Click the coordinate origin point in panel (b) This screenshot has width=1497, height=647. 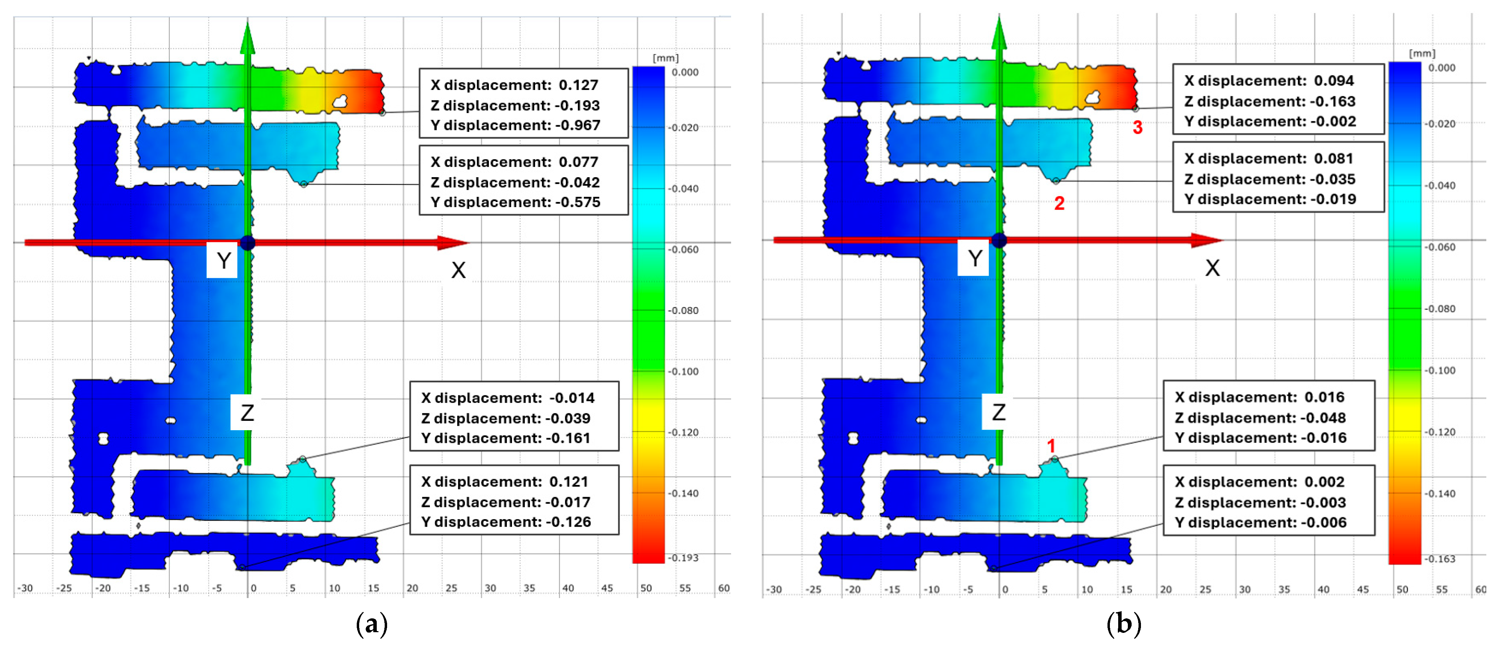tap(999, 240)
